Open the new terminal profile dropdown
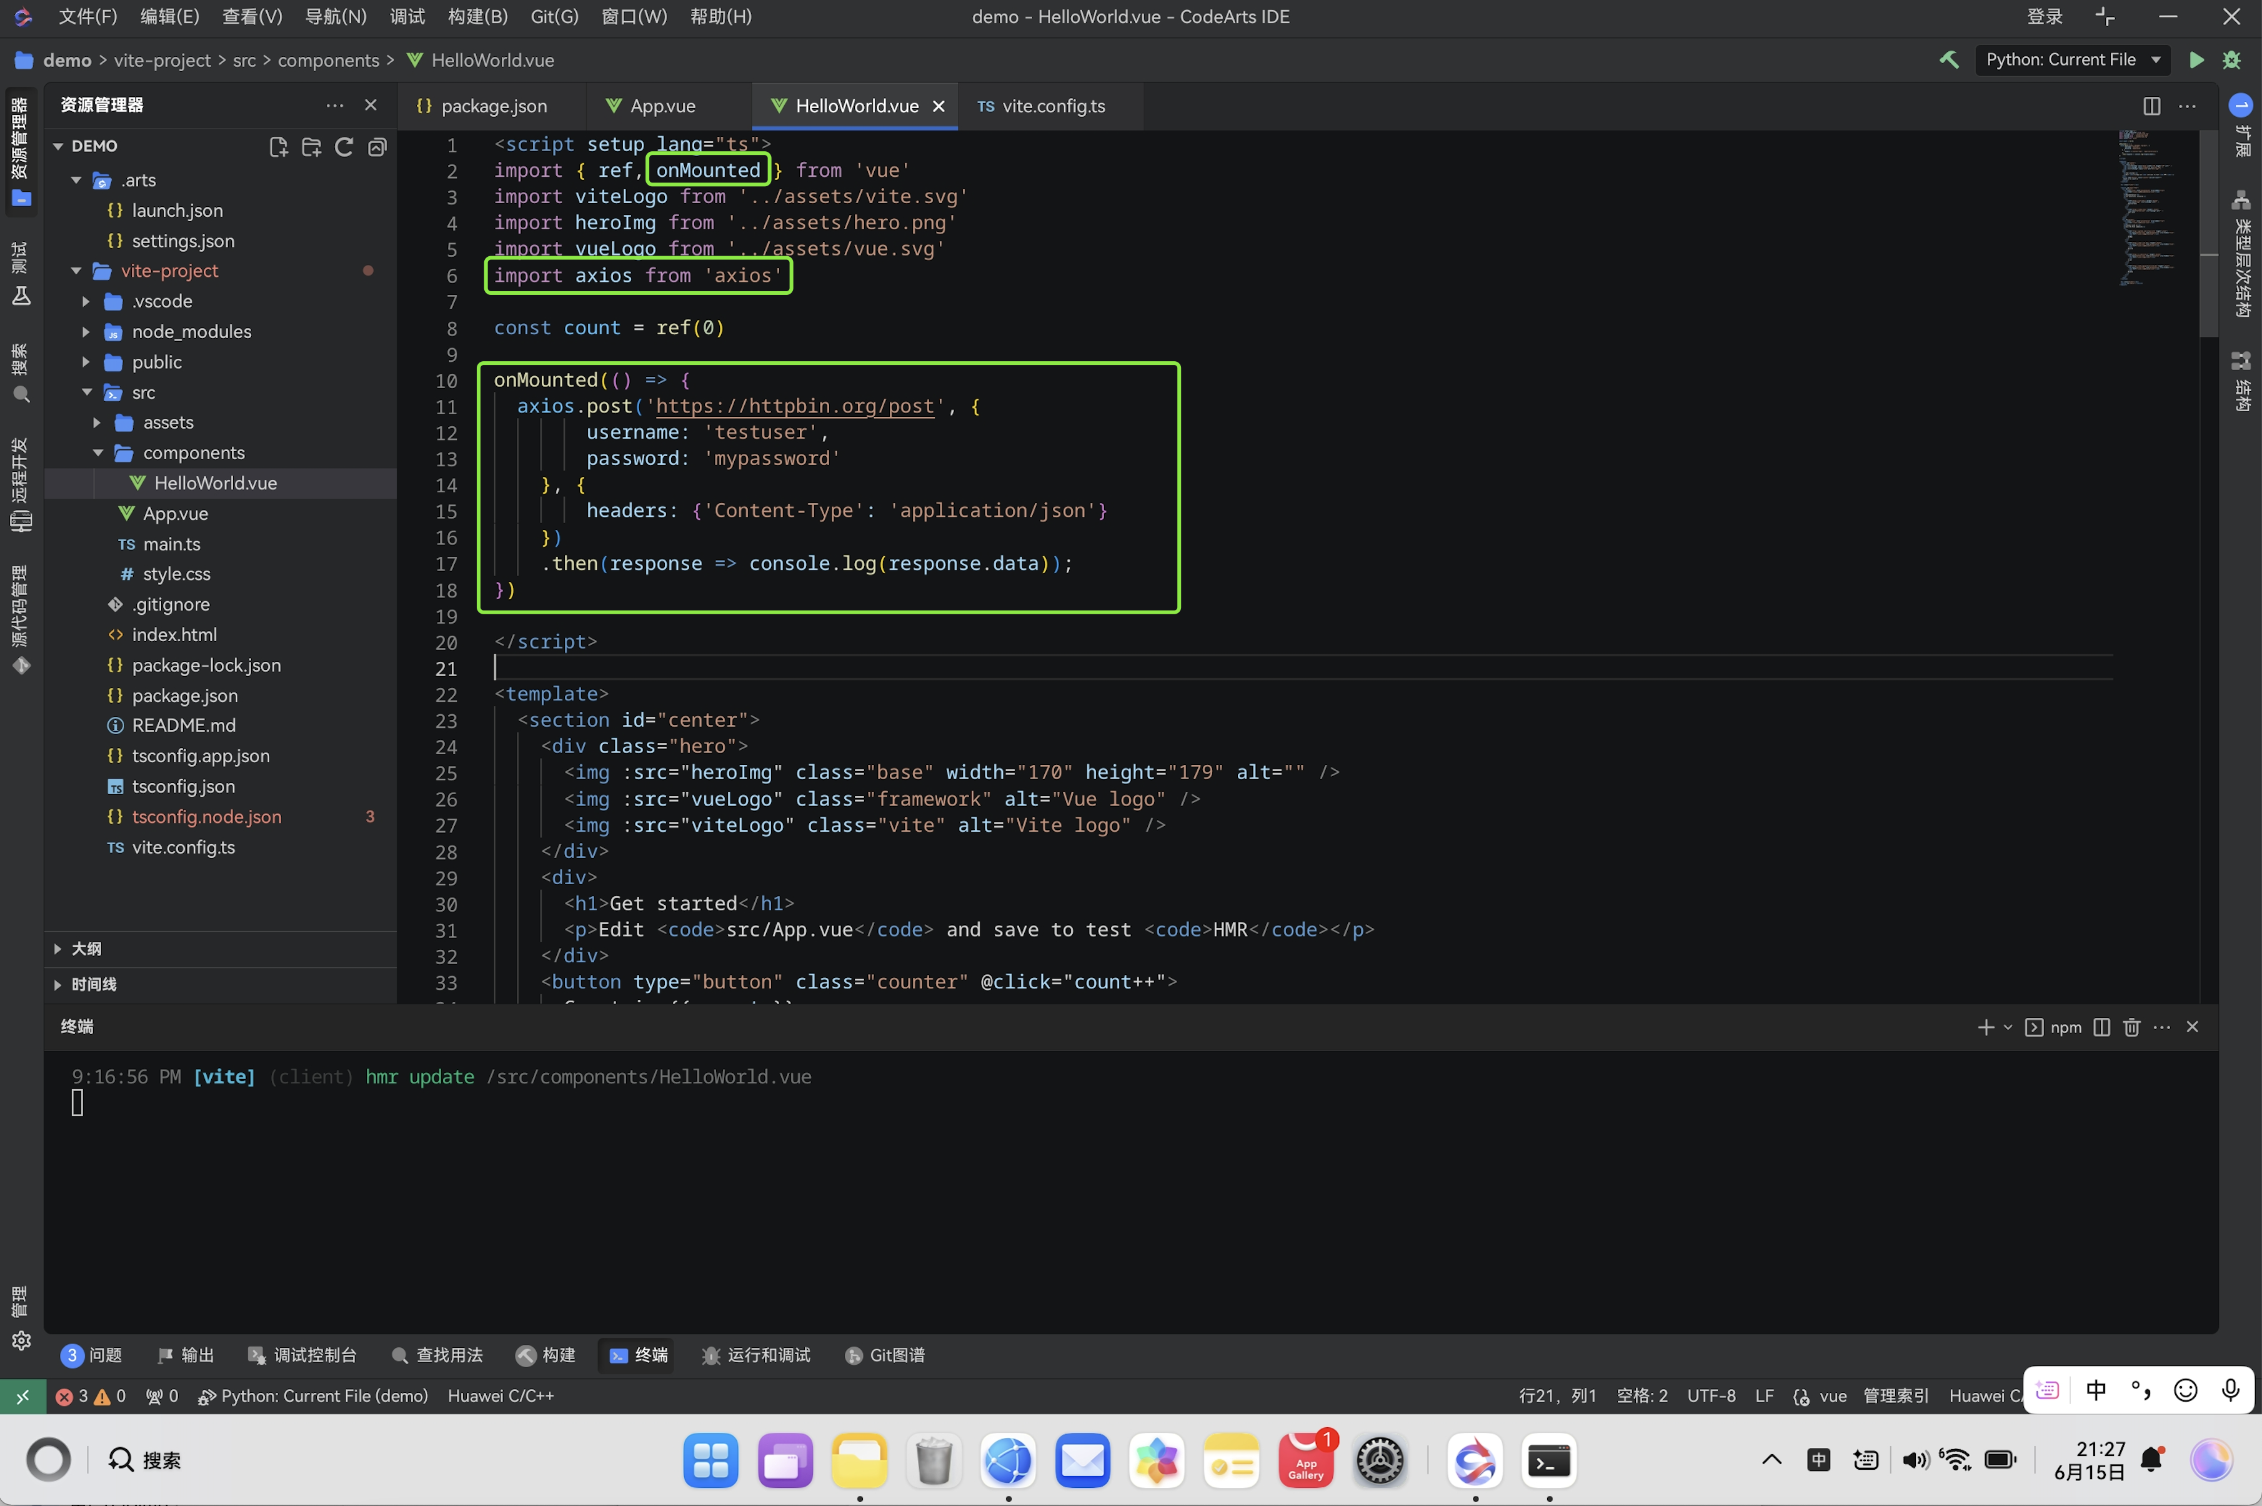This screenshot has height=1506, width=2262. (2008, 1027)
